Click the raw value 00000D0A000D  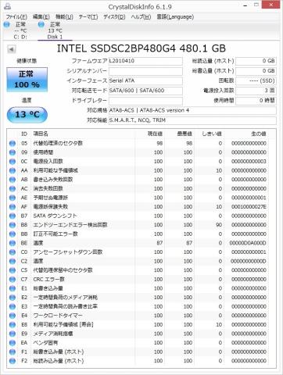[248, 243]
